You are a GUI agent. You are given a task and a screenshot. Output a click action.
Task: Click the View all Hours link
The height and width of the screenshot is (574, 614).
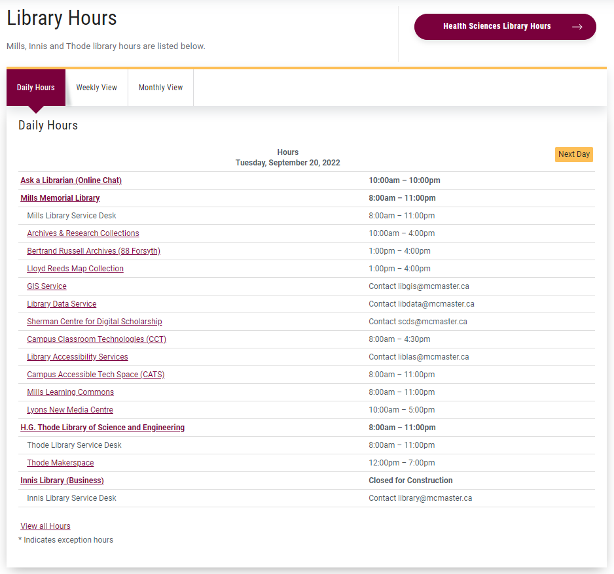coord(45,526)
